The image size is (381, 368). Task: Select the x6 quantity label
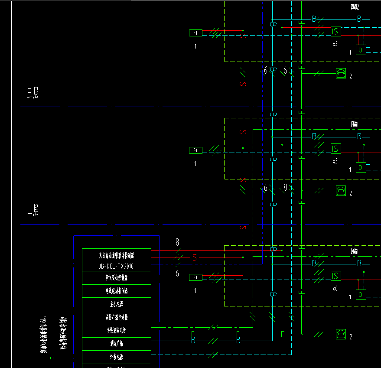[335, 289]
